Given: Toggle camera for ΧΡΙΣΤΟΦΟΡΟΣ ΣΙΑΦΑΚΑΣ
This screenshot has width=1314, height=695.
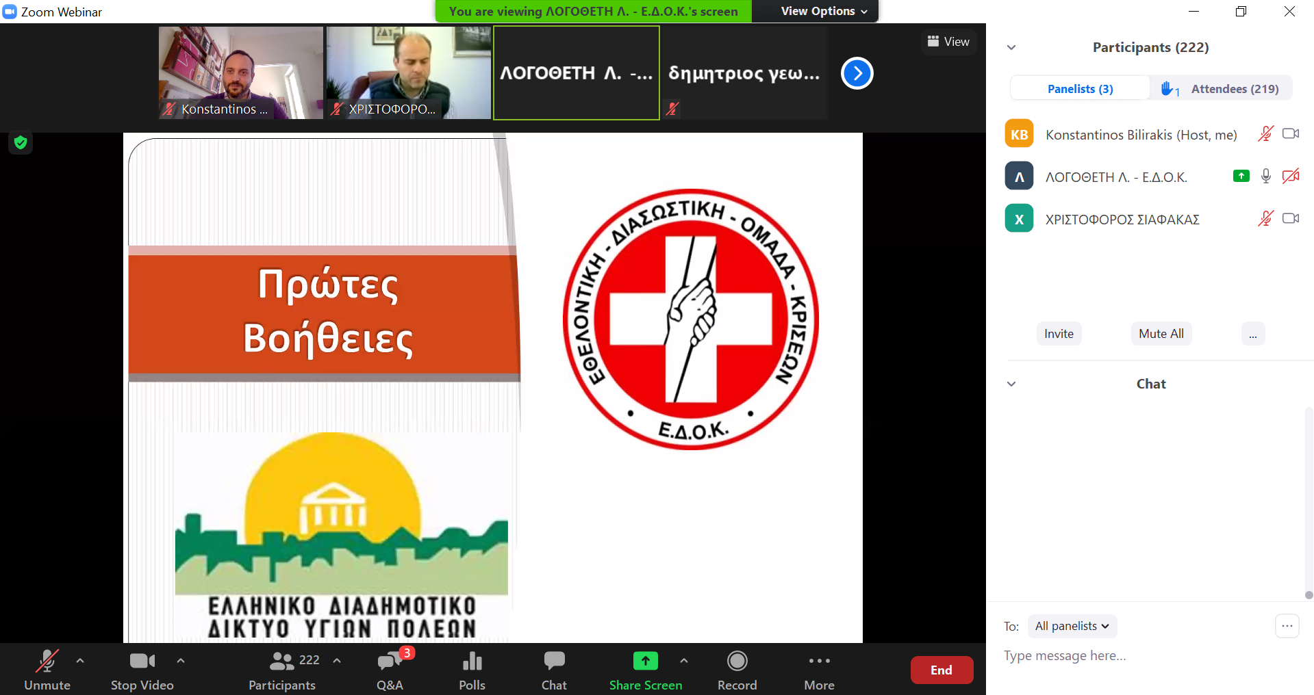Looking at the screenshot, I should 1291,219.
